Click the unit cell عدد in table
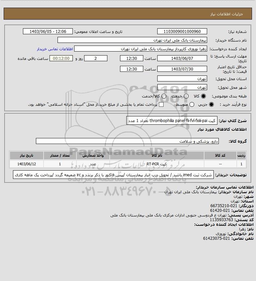256x281 pixels. tap(93, 164)
